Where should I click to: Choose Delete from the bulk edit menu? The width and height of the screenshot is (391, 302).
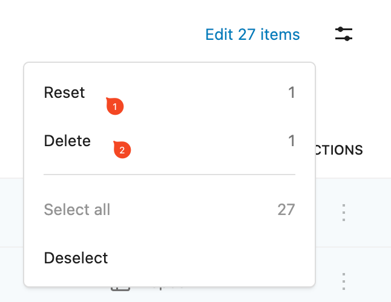point(169,141)
